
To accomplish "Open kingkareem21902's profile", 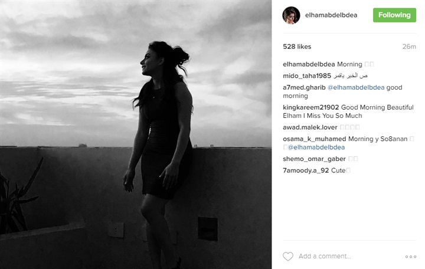I will 311,107.
